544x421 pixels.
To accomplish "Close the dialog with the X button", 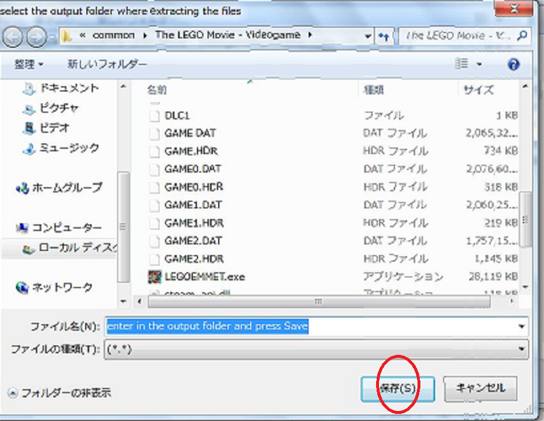I will coord(514,8).
